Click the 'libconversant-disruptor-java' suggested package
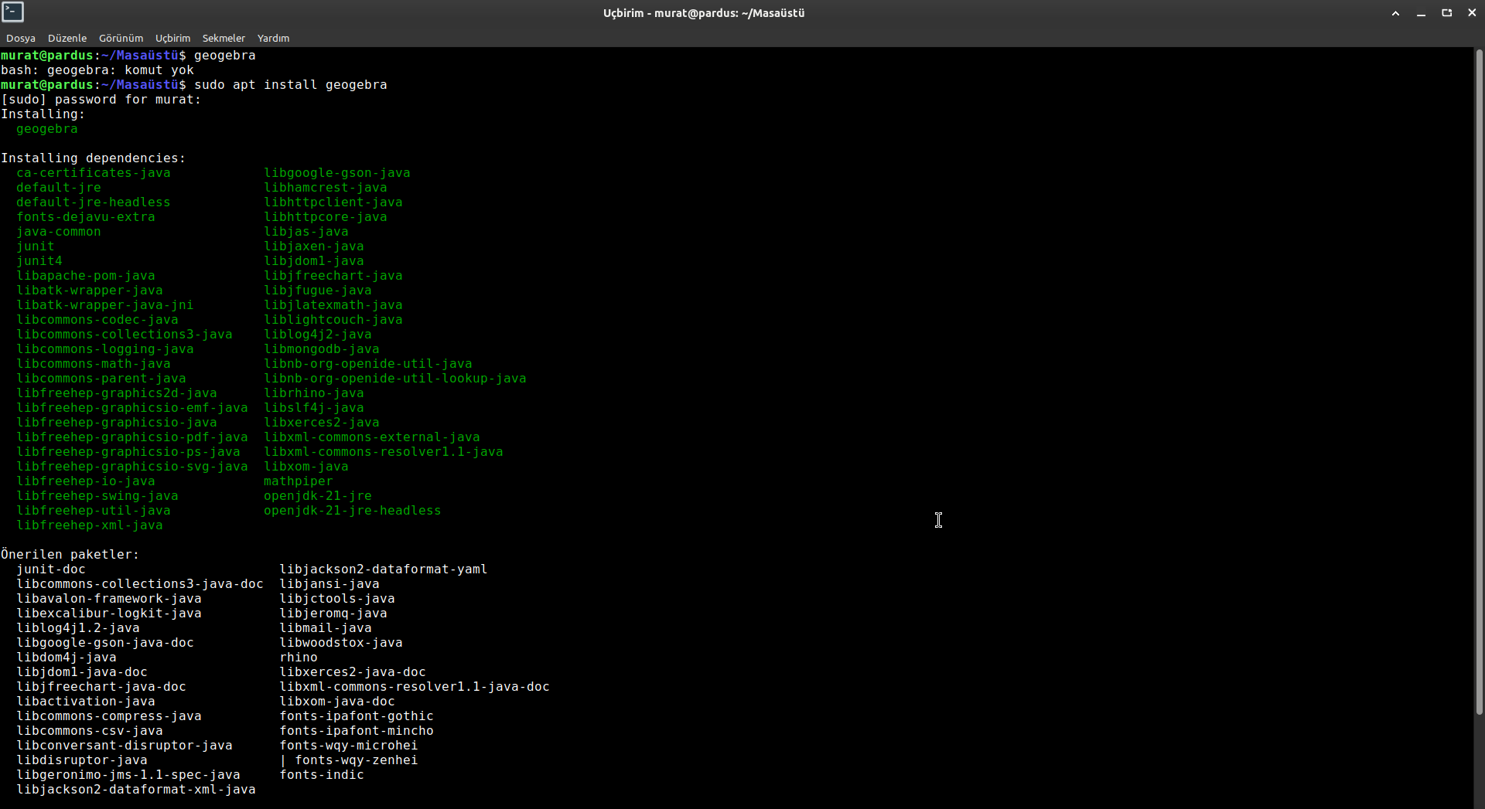The height and width of the screenshot is (809, 1485). coord(125,746)
